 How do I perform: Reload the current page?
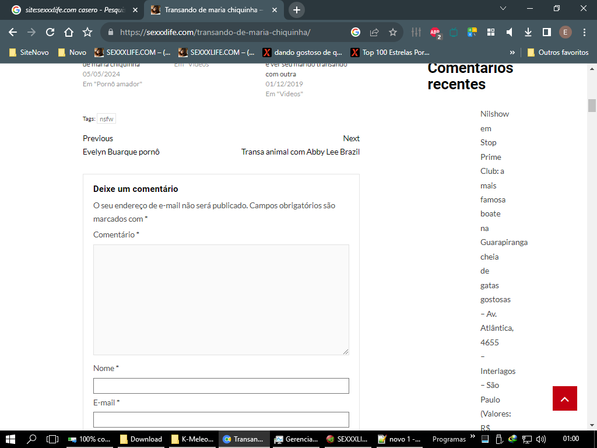[x=50, y=32]
